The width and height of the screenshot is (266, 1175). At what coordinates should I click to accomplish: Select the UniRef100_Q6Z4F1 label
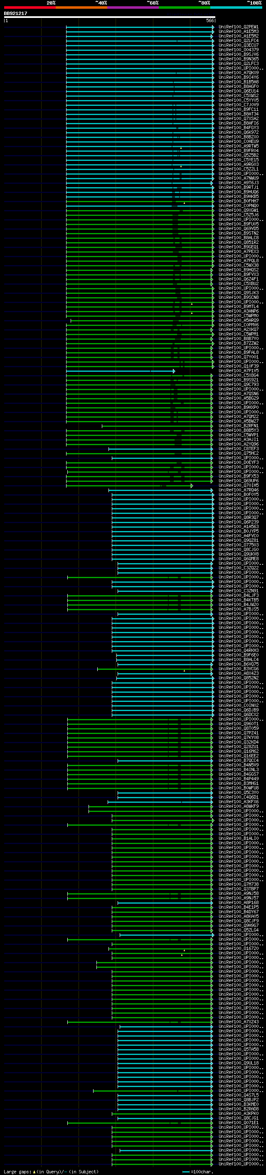click(x=238, y=279)
